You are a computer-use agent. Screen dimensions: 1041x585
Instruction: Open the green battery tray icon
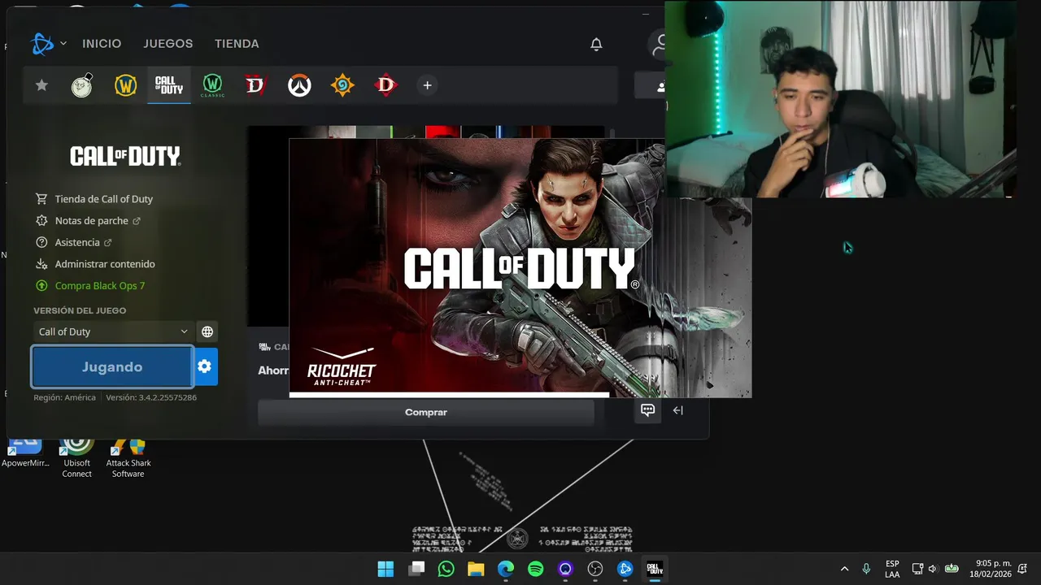952,569
